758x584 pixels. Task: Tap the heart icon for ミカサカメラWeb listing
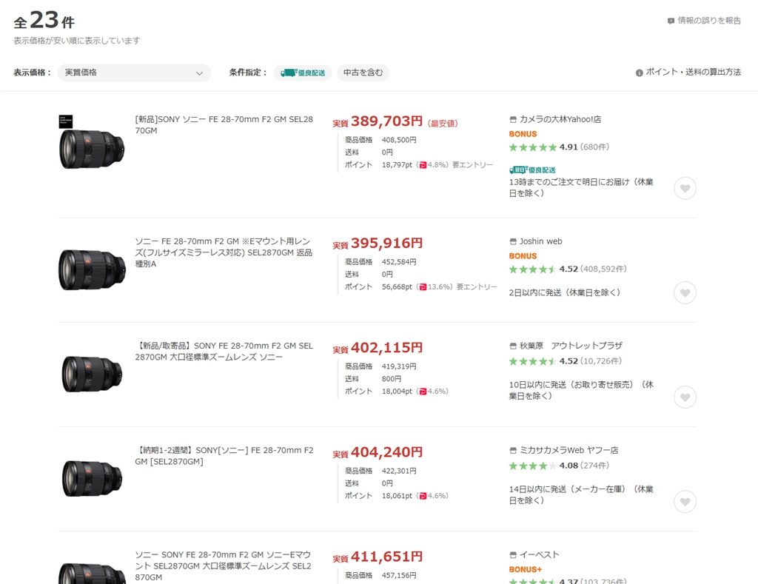click(x=685, y=502)
